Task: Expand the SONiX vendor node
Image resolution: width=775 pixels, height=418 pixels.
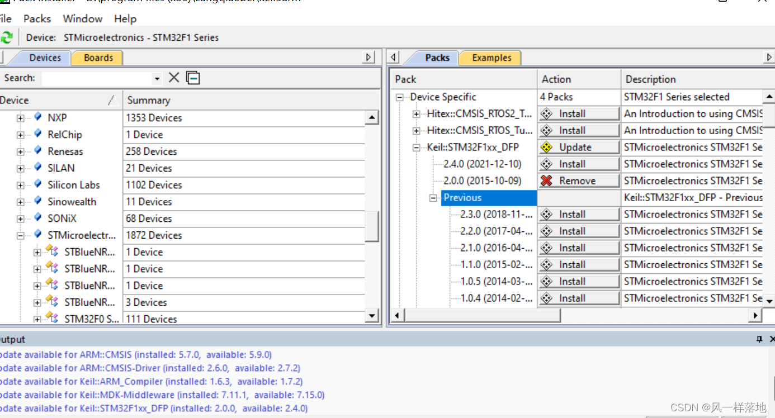Action: (x=21, y=218)
